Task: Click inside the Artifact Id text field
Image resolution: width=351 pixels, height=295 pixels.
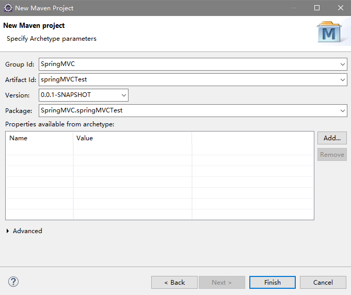Action: point(189,79)
